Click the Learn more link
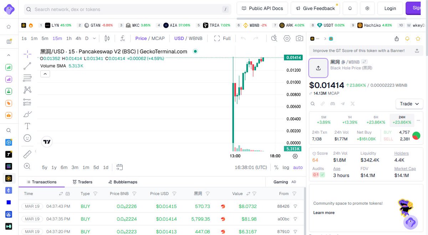428x235 pixels. [324, 213]
